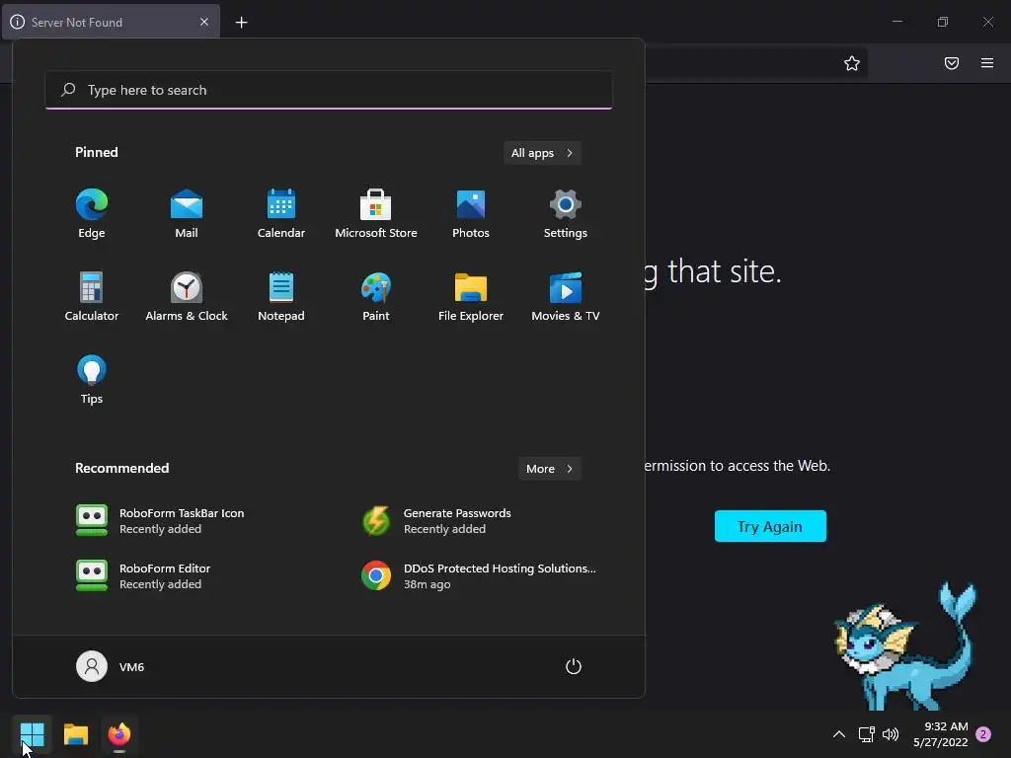The height and width of the screenshot is (758, 1011).
Task: Open Alarms & Clock
Action: pyautogui.click(x=187, y=296)
